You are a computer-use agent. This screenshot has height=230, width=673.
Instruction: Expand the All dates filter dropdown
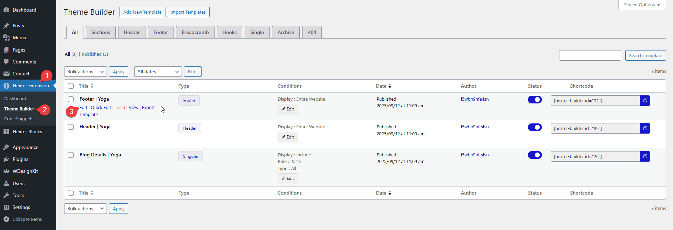point(158,72)
